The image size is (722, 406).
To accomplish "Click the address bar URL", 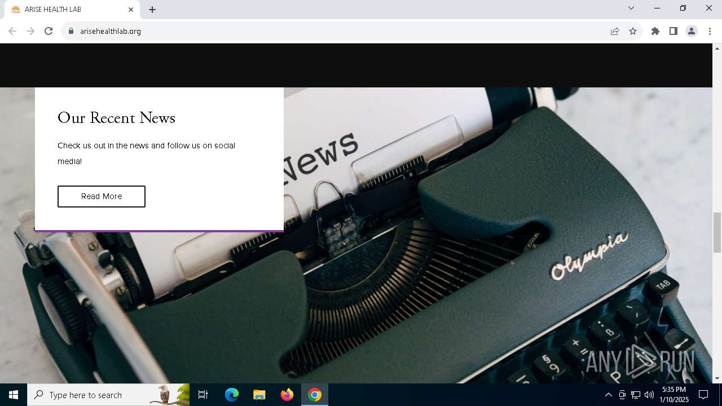I will (111, 31).
